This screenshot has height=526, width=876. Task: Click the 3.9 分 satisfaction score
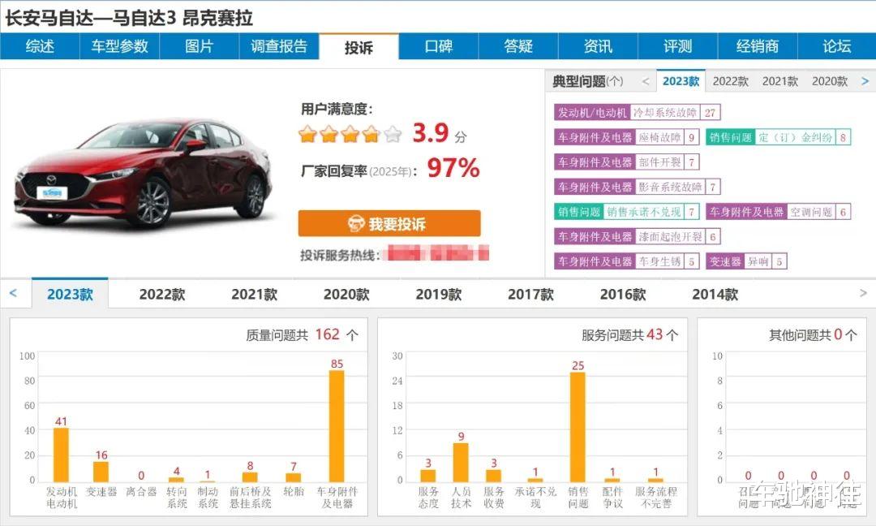coord(439,133)
